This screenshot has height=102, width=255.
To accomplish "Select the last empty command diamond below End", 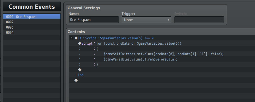I will tap(162, 80).
